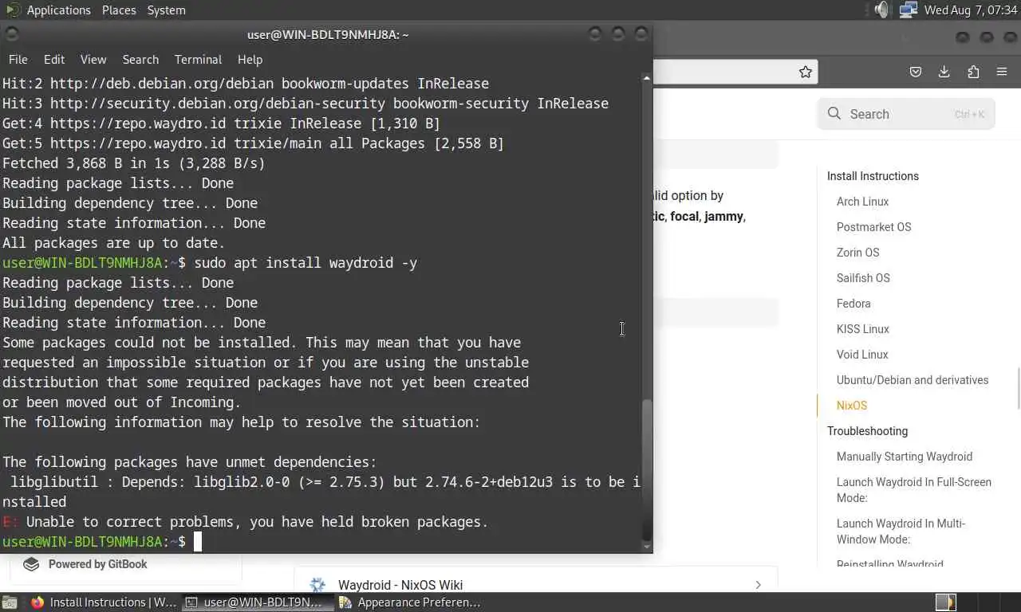Open the terminal Edit menu

[54, 60]
